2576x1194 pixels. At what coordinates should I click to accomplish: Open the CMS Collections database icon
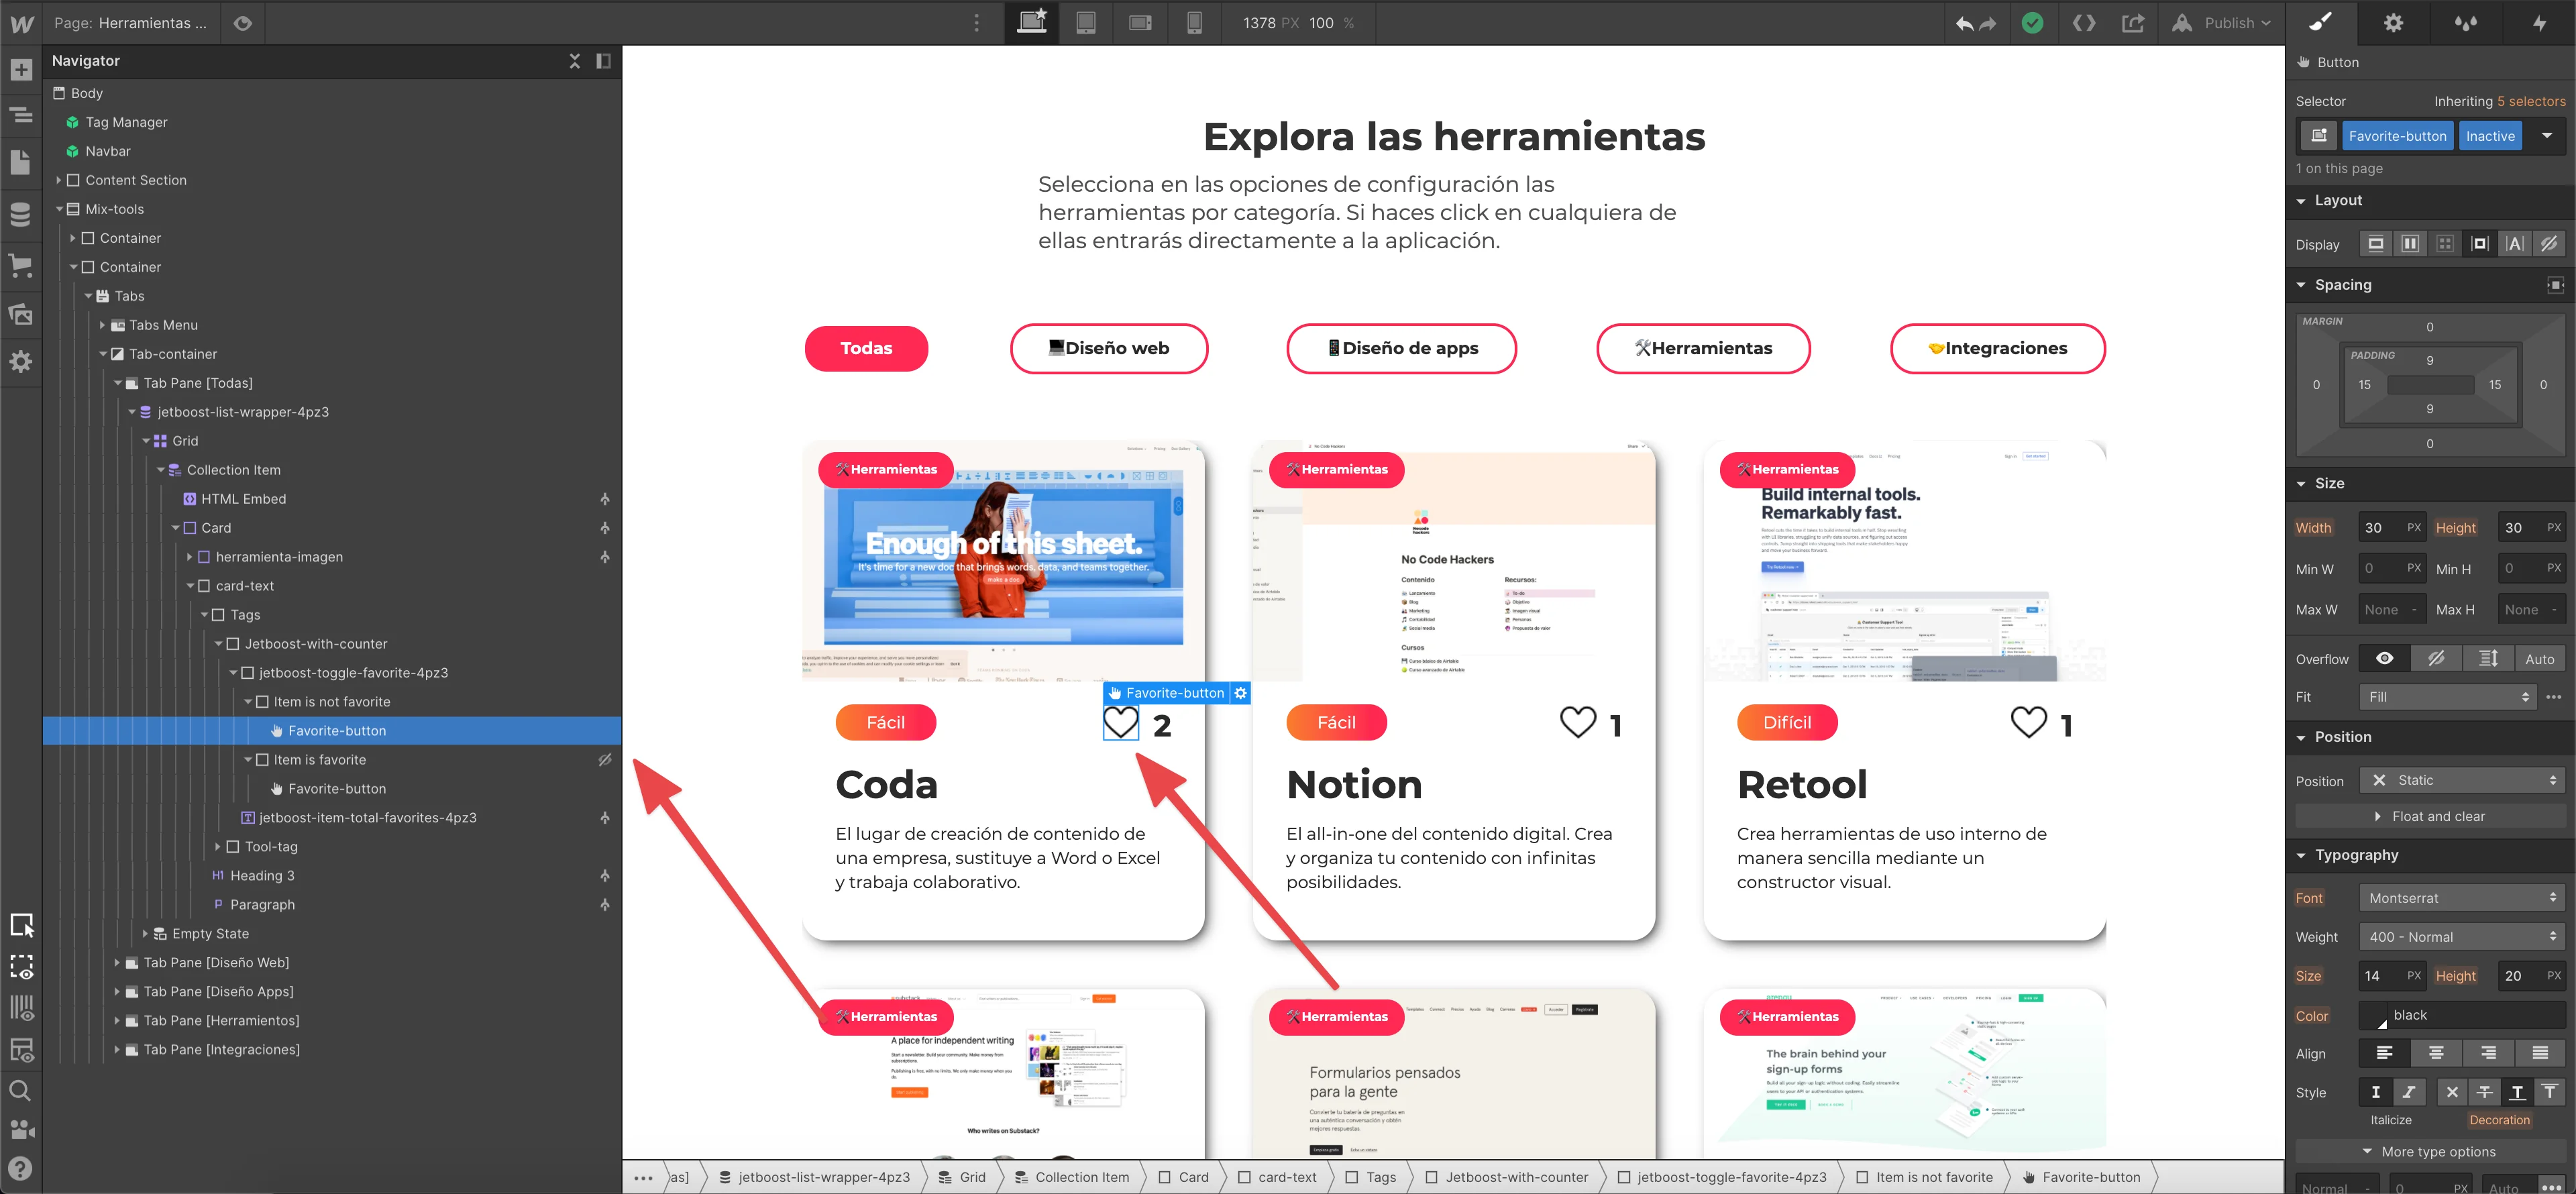pos(21,214)
